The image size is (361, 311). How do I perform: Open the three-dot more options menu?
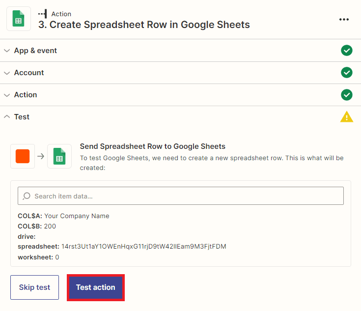344,20
